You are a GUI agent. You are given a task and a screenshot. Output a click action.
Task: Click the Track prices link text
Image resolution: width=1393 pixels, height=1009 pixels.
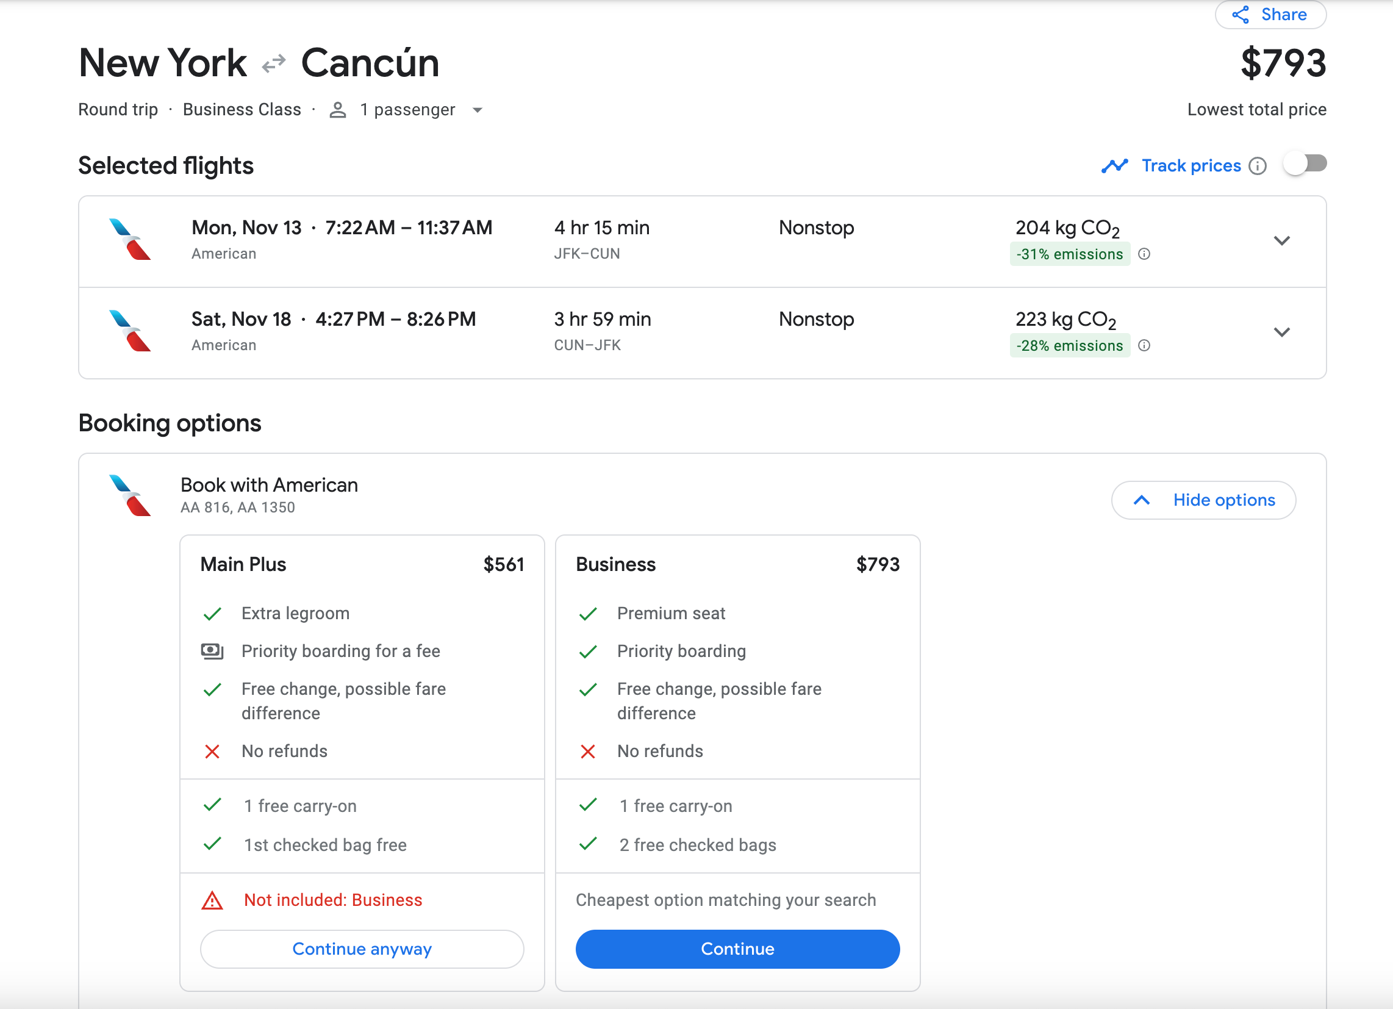pyautogui.click(x=1191, y=166)
